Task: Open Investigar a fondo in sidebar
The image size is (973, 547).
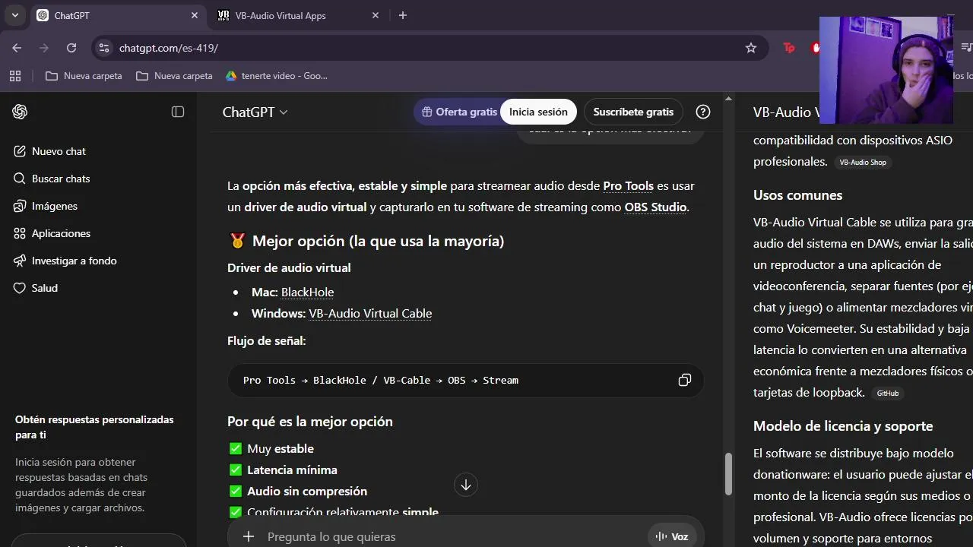Action: coord(65,261)
